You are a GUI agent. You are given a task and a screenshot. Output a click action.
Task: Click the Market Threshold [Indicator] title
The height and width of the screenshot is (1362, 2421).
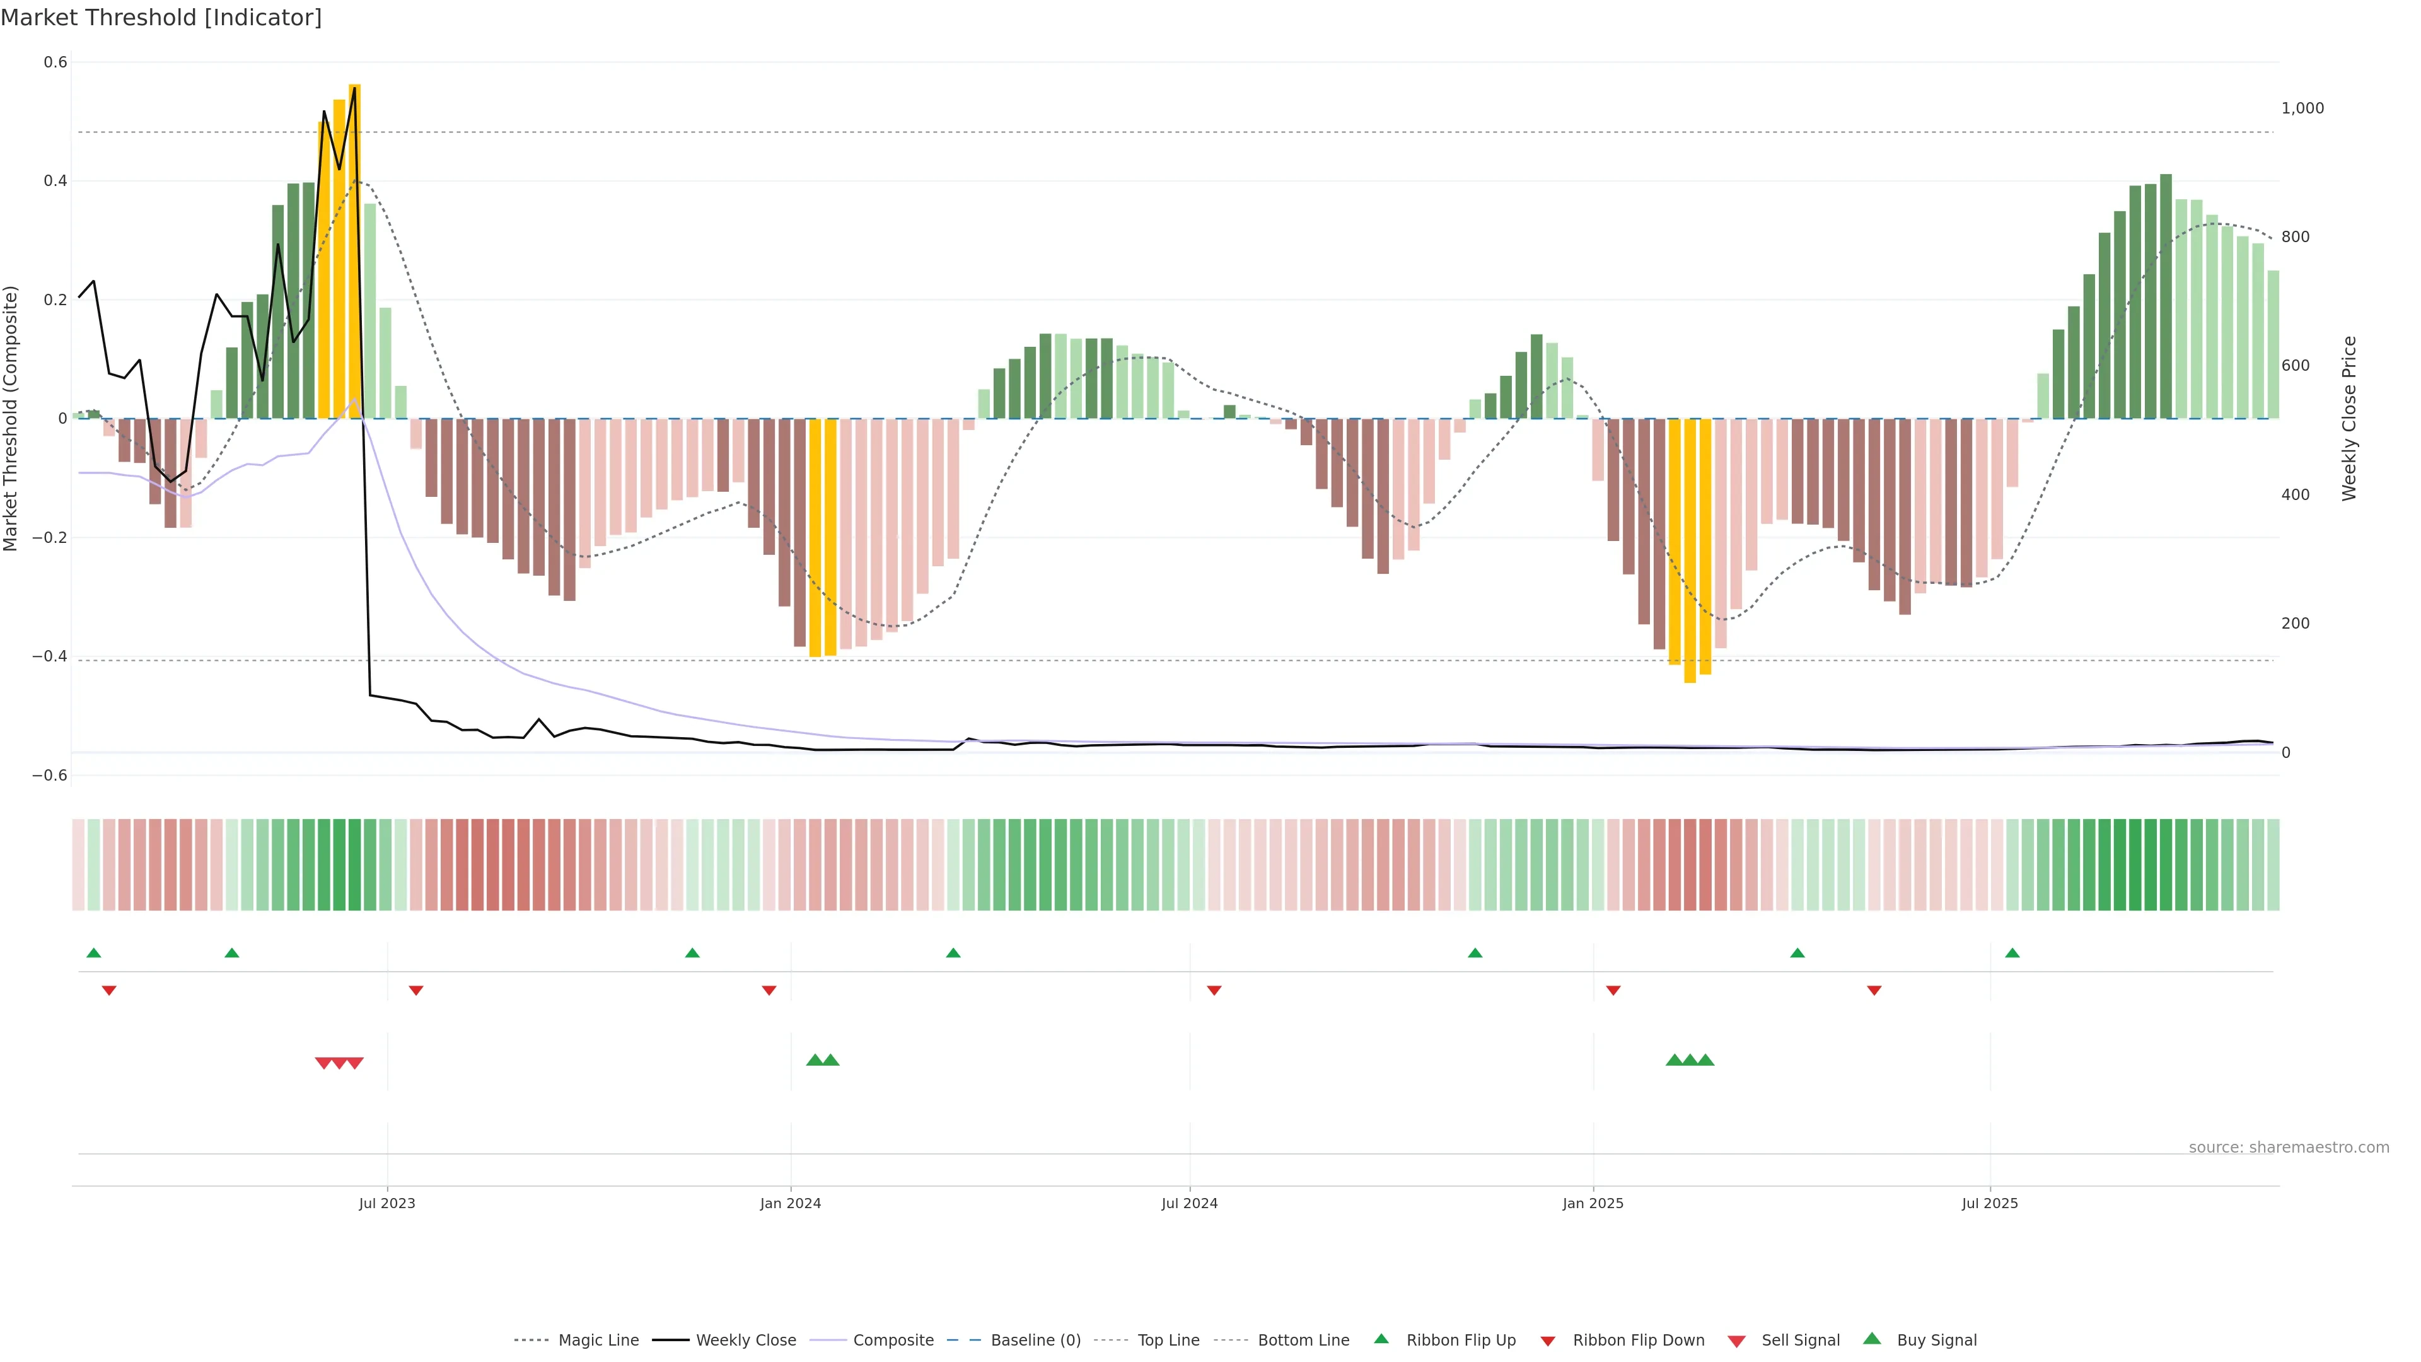(x=161, y=18)
